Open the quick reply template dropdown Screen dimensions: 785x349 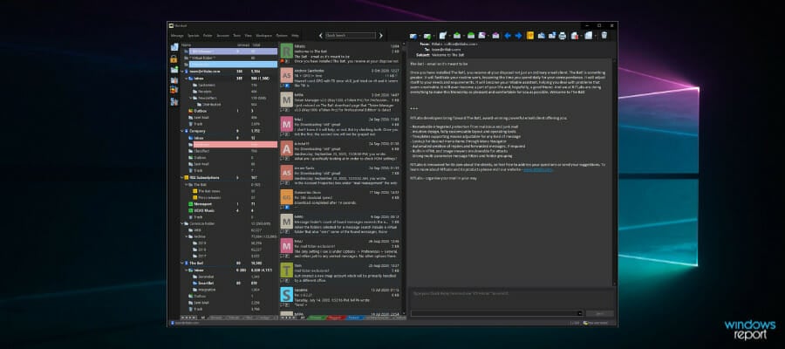[x=580, y=313]
